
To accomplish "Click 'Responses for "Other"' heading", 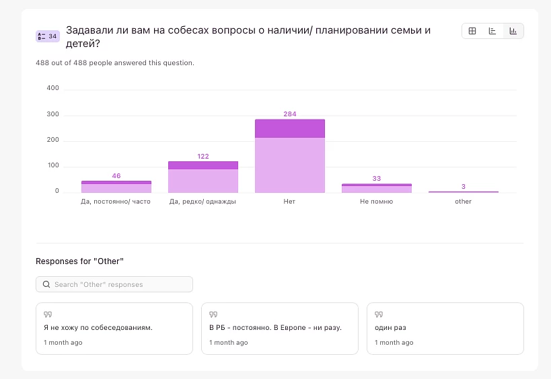I will coord(80,261).
